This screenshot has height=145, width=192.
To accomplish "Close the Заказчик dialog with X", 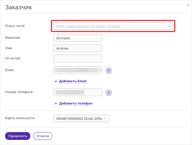I will tap(188, 5).
